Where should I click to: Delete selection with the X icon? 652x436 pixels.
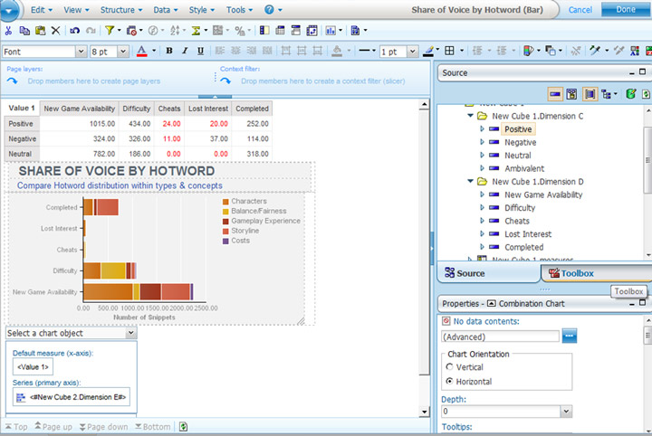coord(55,31)
